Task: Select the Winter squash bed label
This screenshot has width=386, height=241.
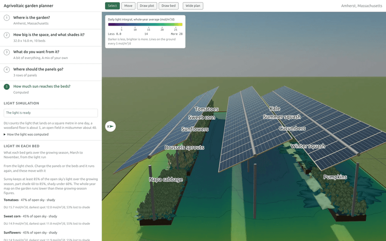Action: coord(308,146)
